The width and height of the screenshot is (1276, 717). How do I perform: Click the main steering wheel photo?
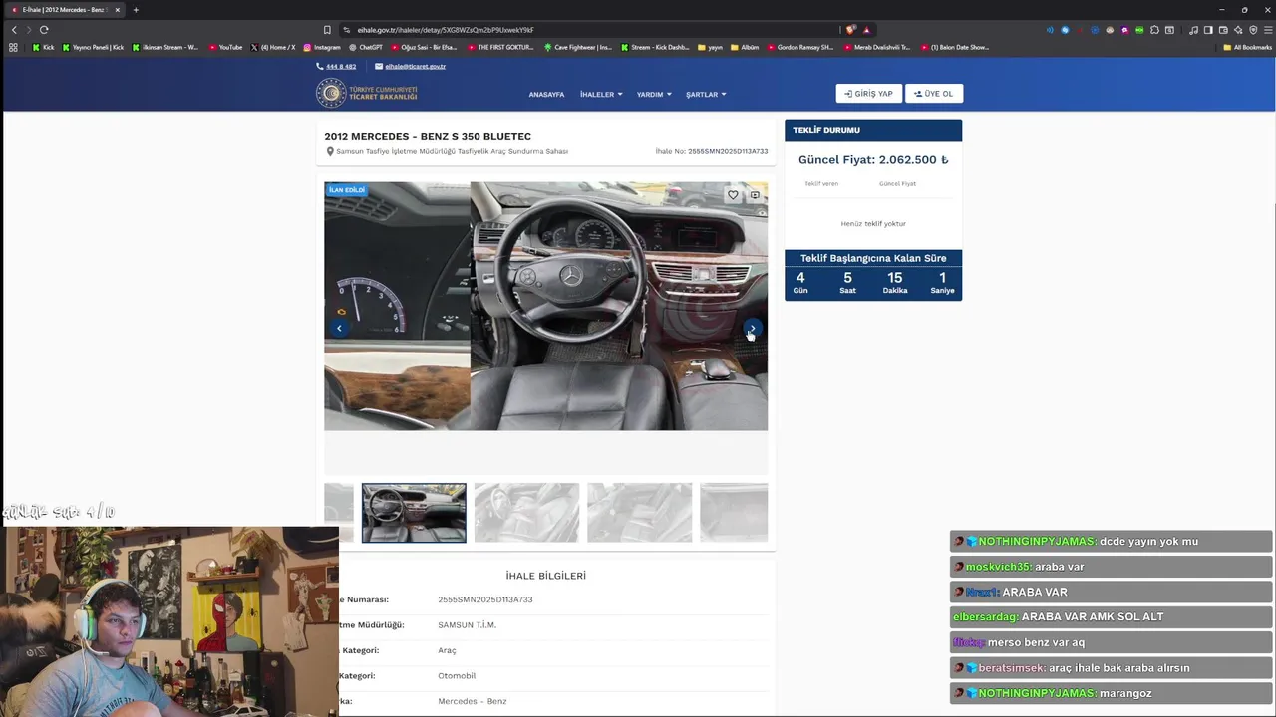point(619,306)
